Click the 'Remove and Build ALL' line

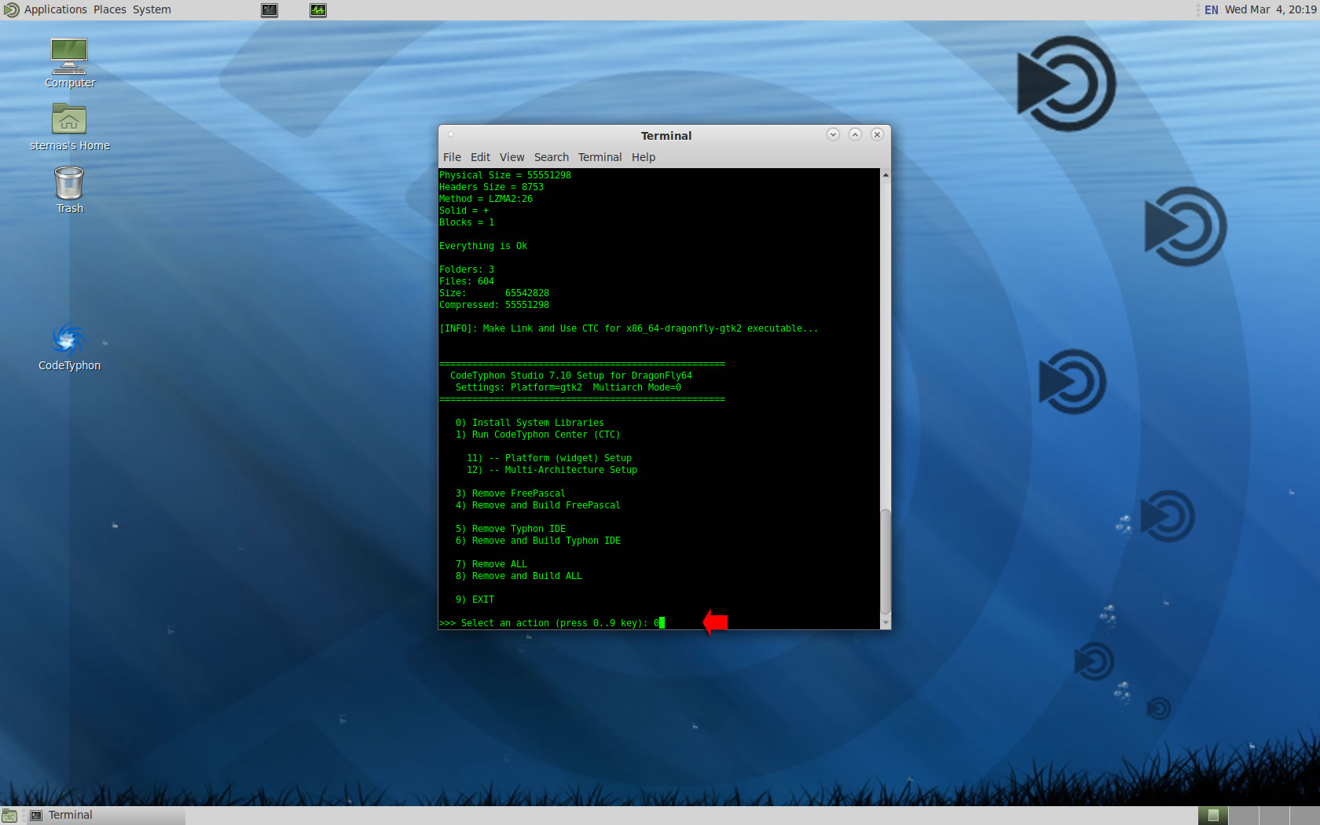coord(519,576)
